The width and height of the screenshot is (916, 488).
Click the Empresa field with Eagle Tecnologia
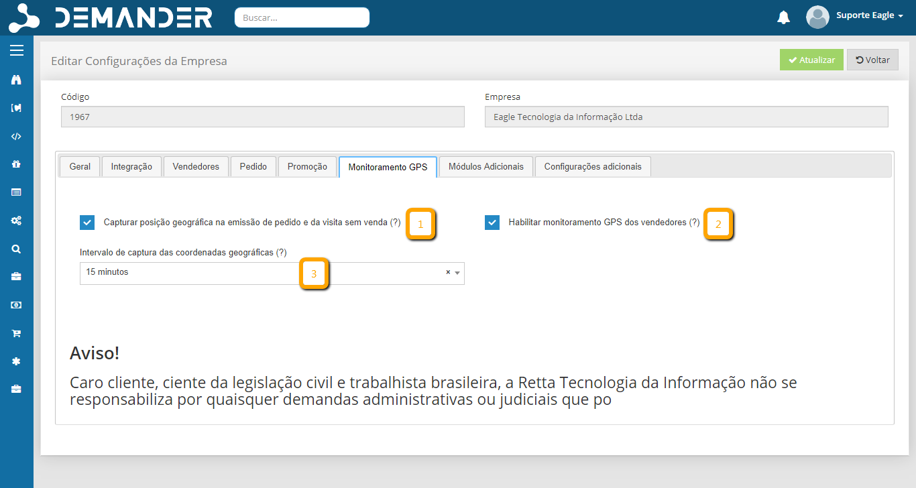click(x=687, y=117)
